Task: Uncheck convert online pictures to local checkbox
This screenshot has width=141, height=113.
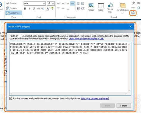Action: 10,98
